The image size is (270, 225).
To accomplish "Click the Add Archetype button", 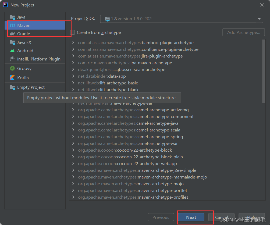I will (243, 32).
